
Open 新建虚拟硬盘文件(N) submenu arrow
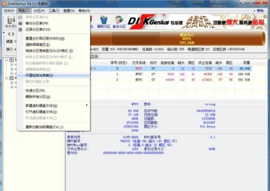87,105
